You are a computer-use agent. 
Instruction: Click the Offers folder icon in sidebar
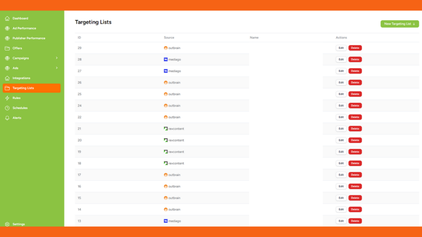7,48
